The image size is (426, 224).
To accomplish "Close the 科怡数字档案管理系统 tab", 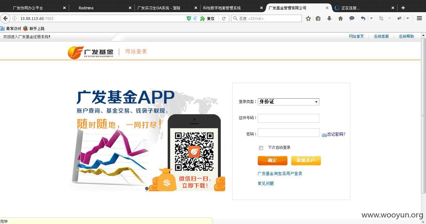I will tap(261, 8).
